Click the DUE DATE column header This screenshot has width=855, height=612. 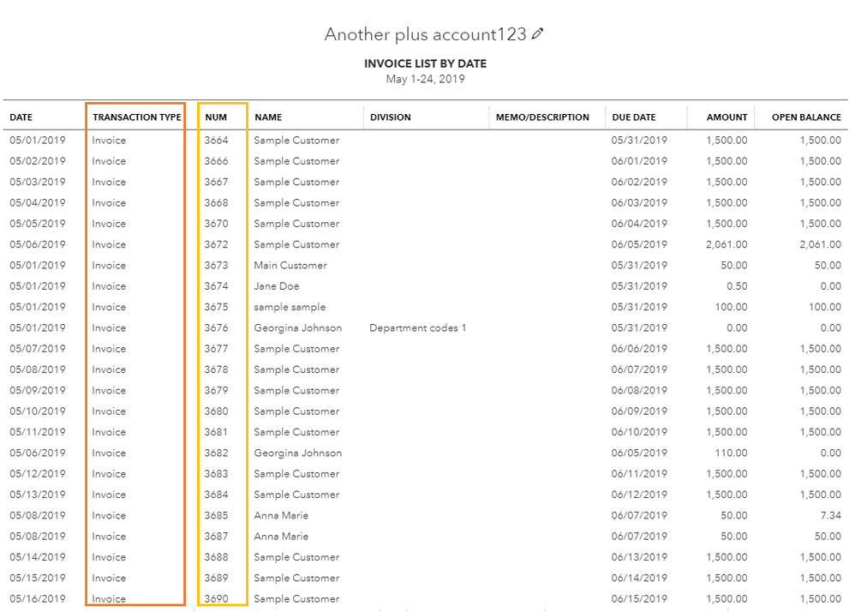click(x=634, y=117)
